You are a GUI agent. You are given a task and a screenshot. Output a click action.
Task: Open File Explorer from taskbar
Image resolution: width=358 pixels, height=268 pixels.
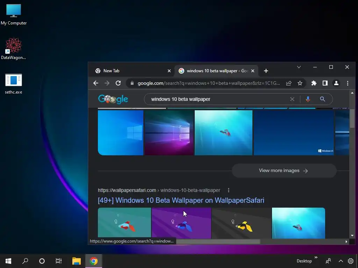click(77, 261)
